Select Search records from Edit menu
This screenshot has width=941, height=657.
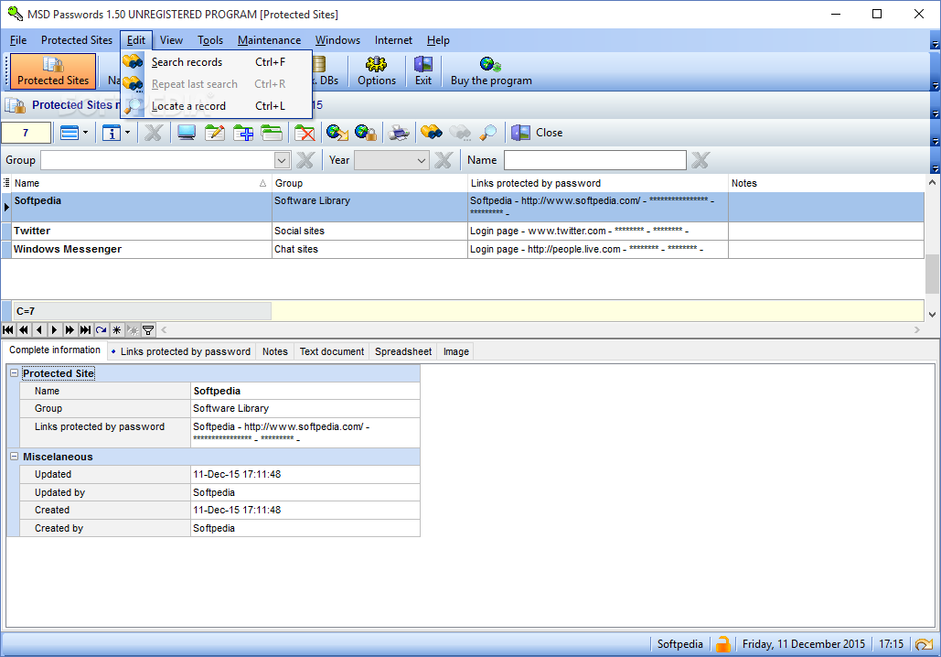coord(216,62)
